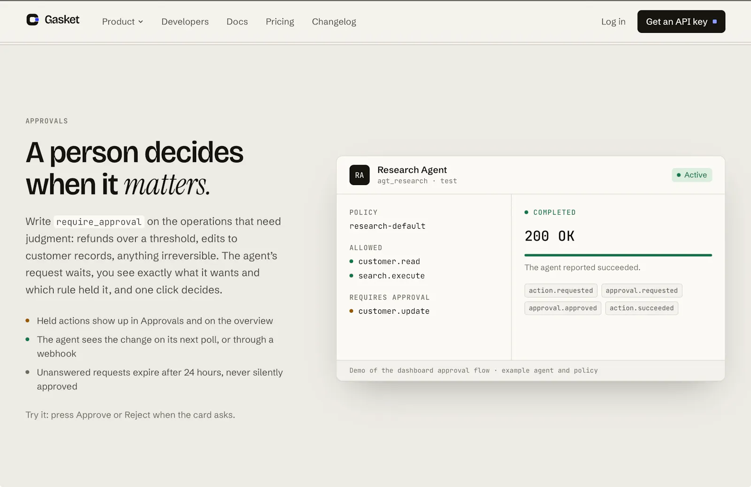Click the COMPLETED status label
The image size is (751, 487).
pos(554,213)
